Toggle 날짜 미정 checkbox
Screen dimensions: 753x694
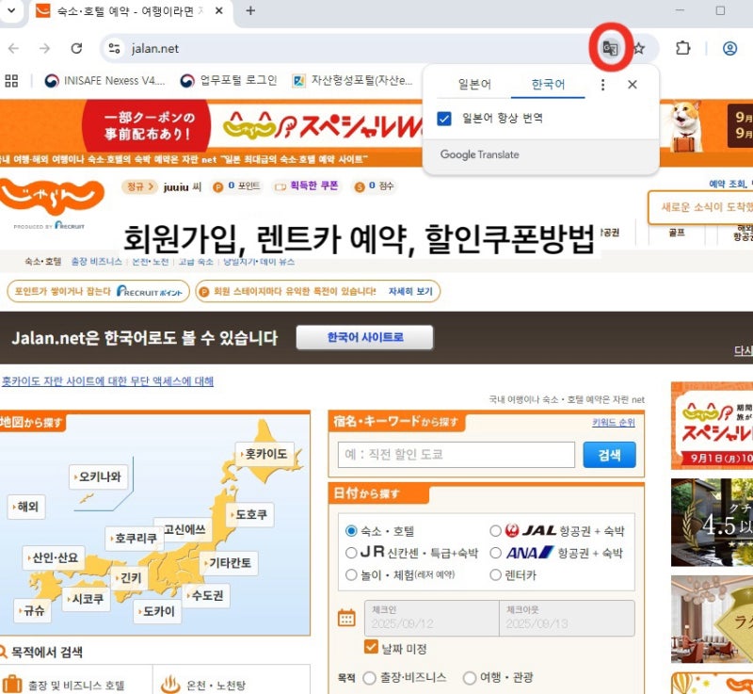click(371, 647)
